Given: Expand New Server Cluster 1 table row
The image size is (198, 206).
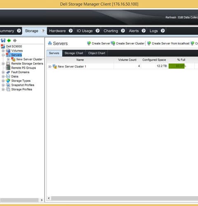Looking at the screenshot, I should pyautogui.click(x=49, y=67).
